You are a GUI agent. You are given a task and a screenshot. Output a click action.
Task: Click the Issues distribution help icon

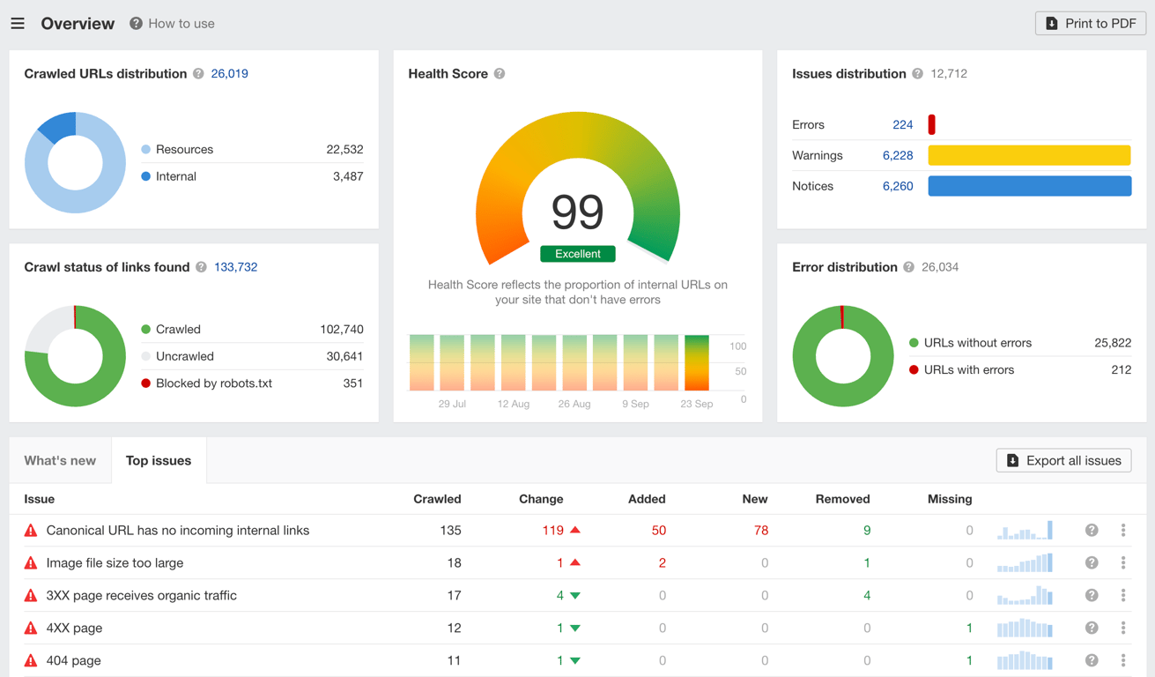(x=917, y=74)
